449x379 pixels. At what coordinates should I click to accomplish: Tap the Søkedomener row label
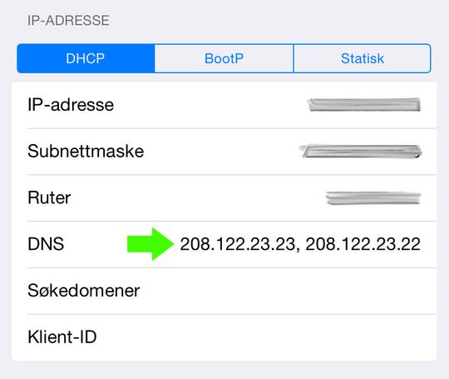[x=84, y=291]
